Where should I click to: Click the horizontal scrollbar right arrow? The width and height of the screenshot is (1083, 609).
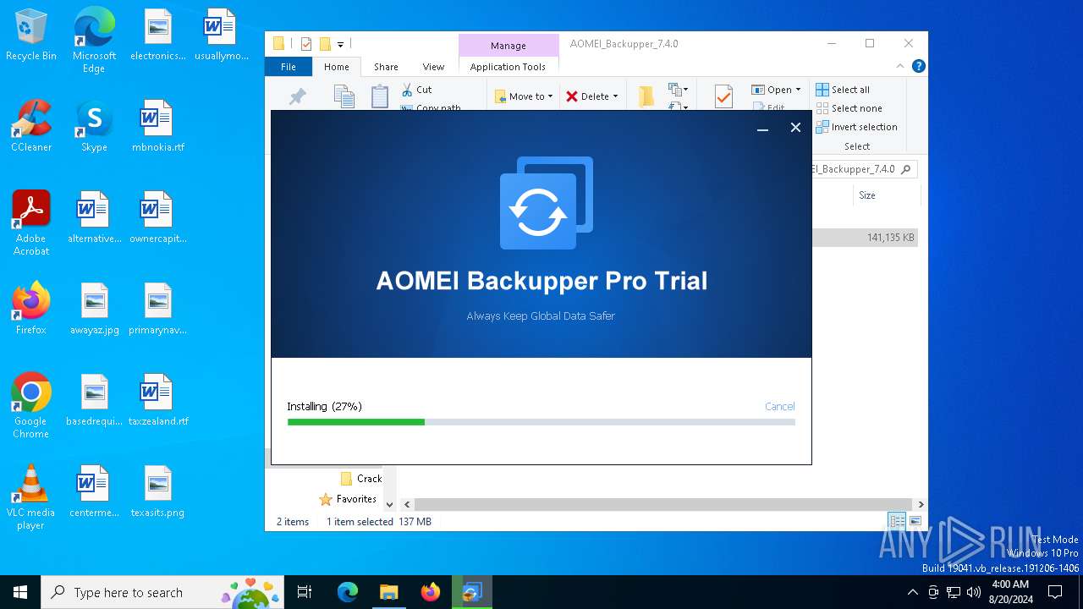[921, 505]
